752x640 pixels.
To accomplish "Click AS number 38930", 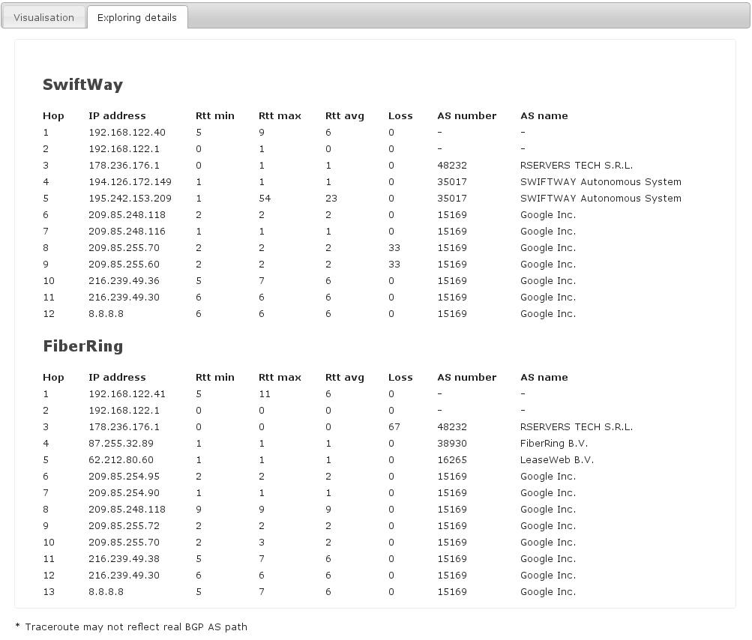I will pos(452,444).
